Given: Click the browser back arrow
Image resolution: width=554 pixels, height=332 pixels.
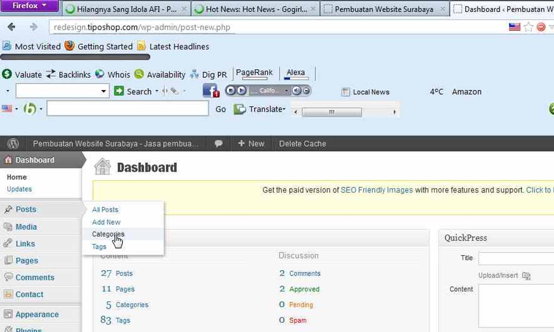Looking at the screenshot, I should [12, 27].
